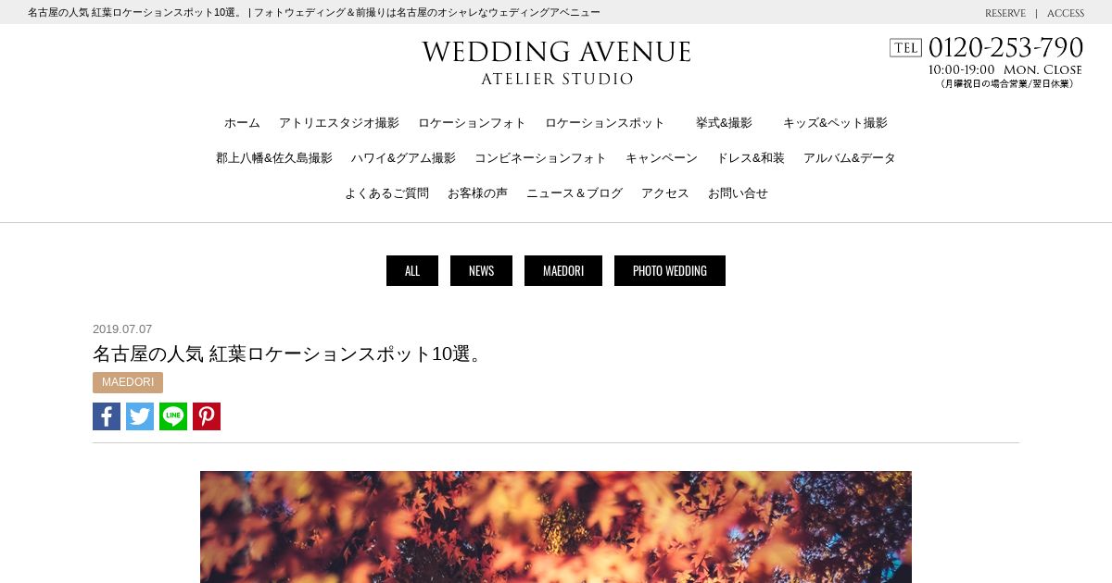Filter posts by NEWS category

pyautogui.click(x=481, y=270)
